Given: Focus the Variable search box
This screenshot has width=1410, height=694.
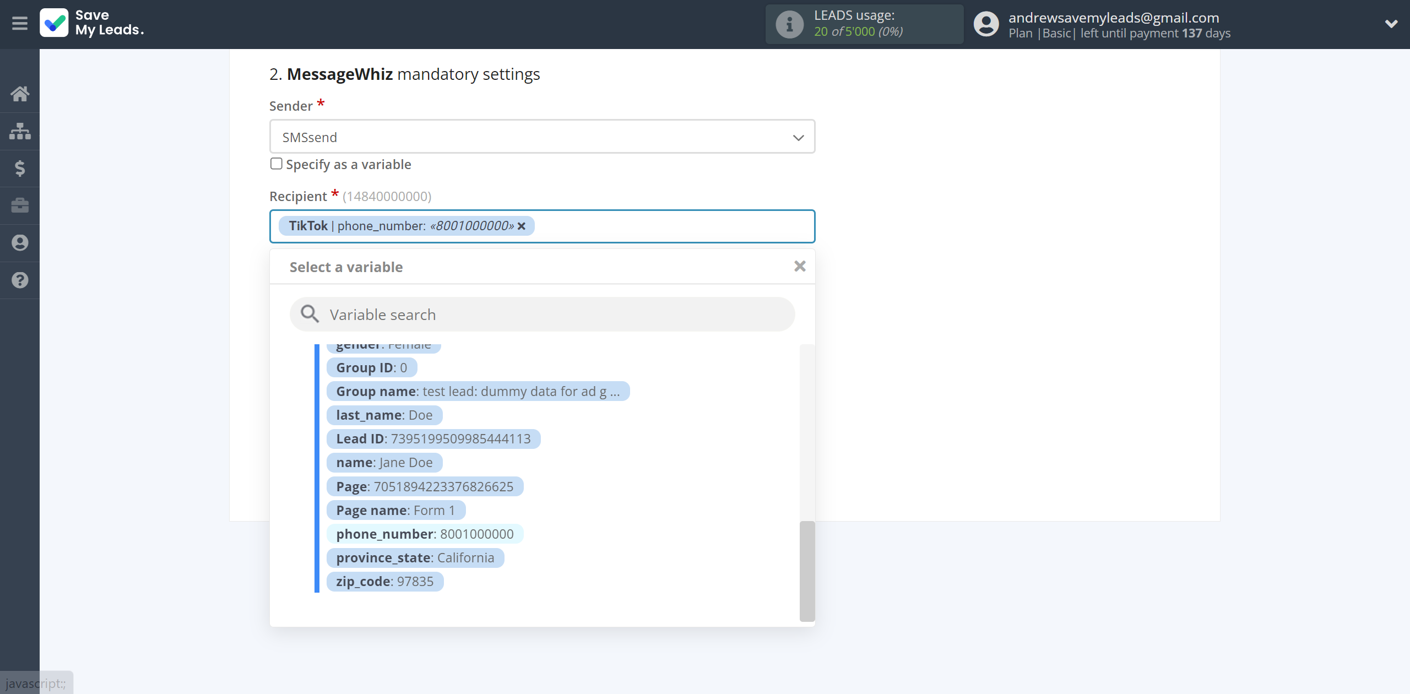Looking at the screenshot, I should tap(542, 315).
